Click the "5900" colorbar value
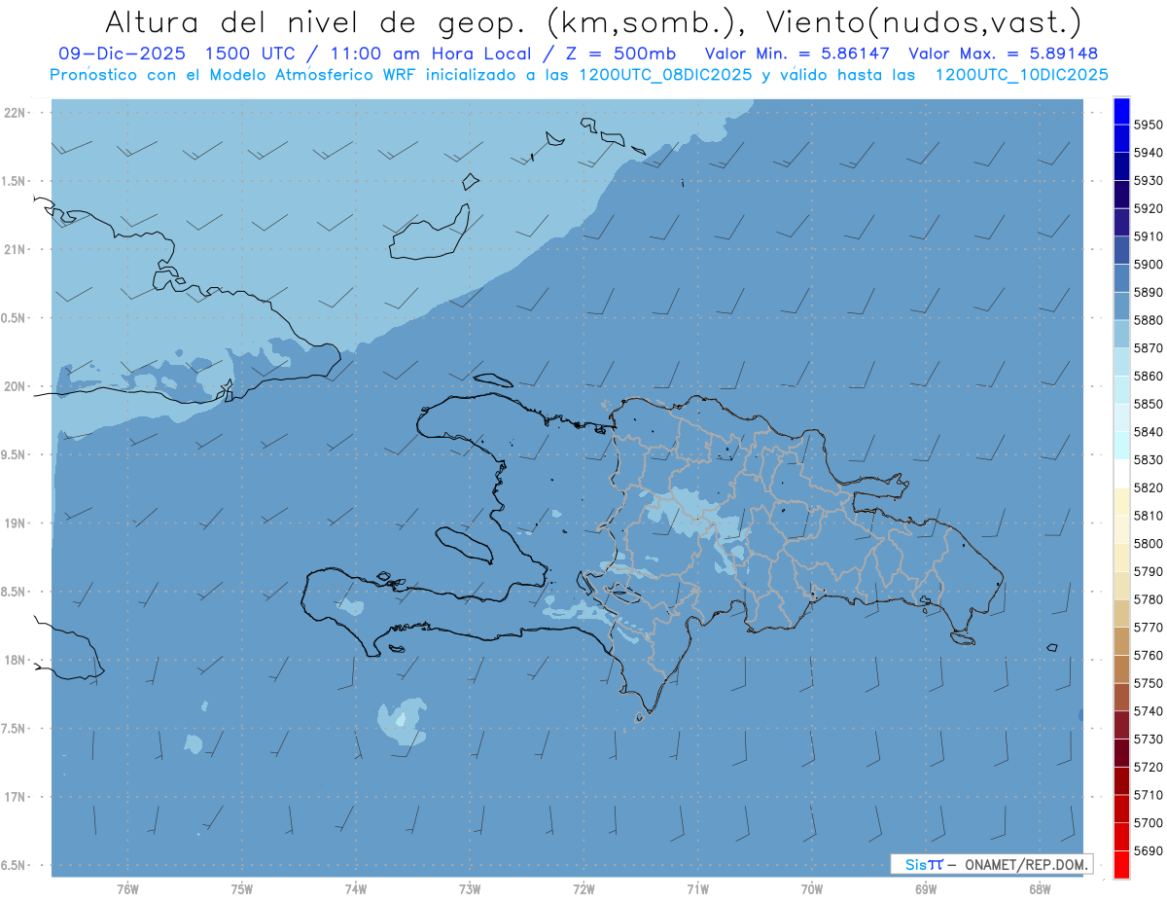 click(x=1149, y=264)
